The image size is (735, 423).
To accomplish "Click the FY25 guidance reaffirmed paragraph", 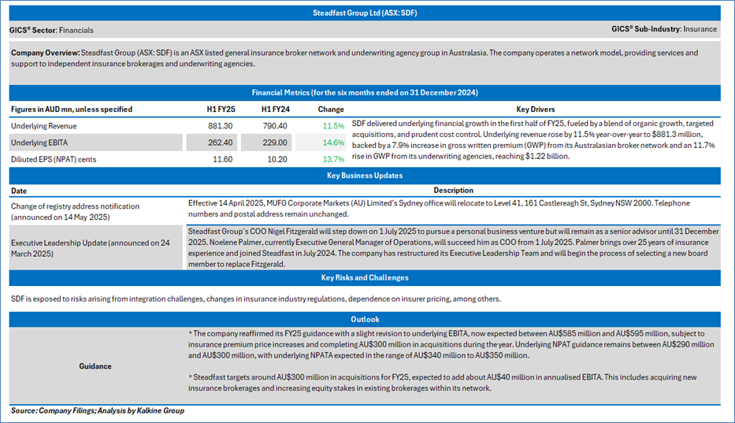I will tap(451, 345).
